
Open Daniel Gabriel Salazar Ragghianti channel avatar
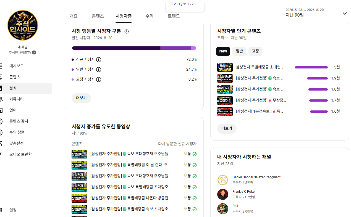(223, 180)
